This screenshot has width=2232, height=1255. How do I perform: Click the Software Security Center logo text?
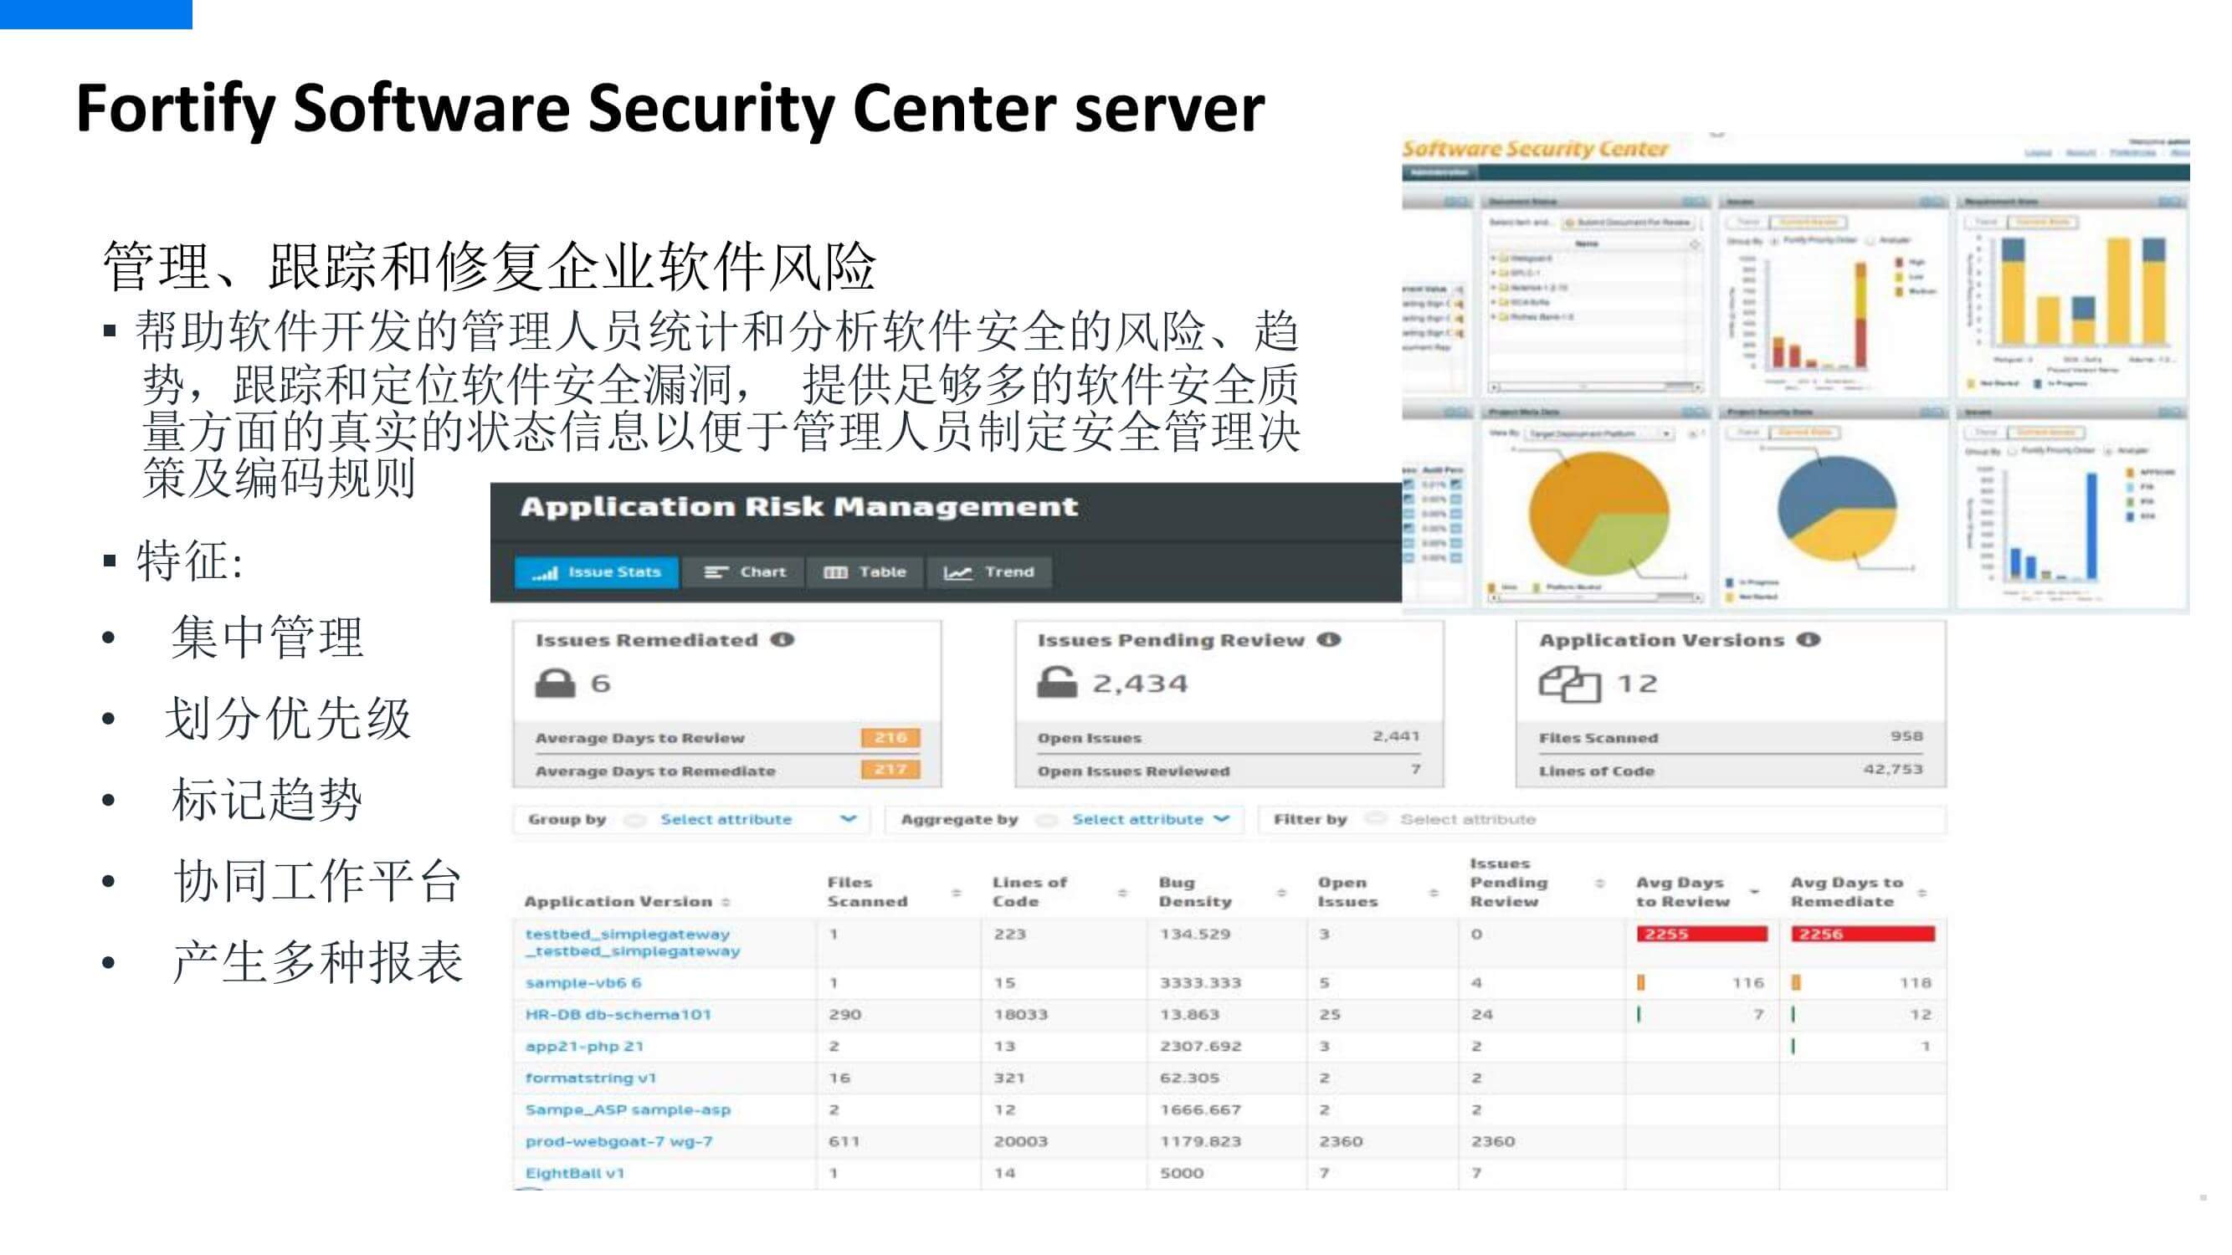(x=1535, y=149)
